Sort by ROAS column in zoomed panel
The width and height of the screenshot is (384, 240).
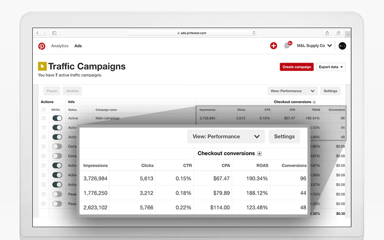click(262, 166)
